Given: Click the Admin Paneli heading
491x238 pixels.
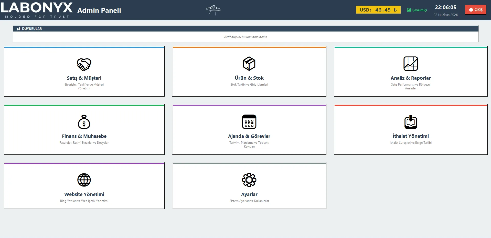Looking at the screenshot, I should pos(99,10).
